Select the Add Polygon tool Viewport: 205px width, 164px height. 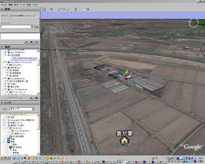[x=59, y=9]
